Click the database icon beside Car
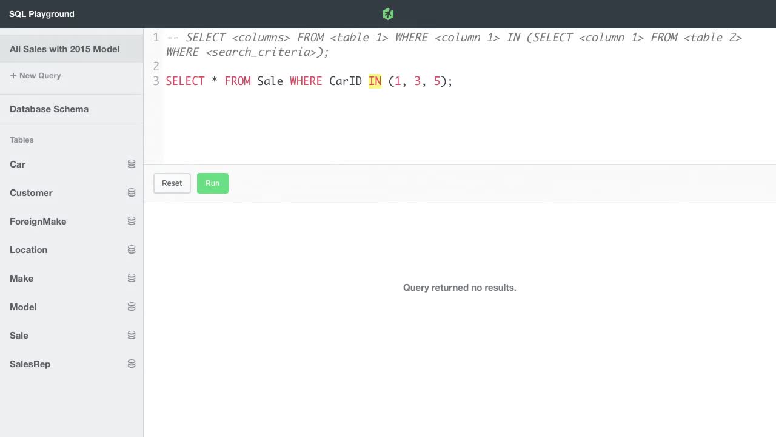This screenshot has height=437, width=776. tap(132, 164)
